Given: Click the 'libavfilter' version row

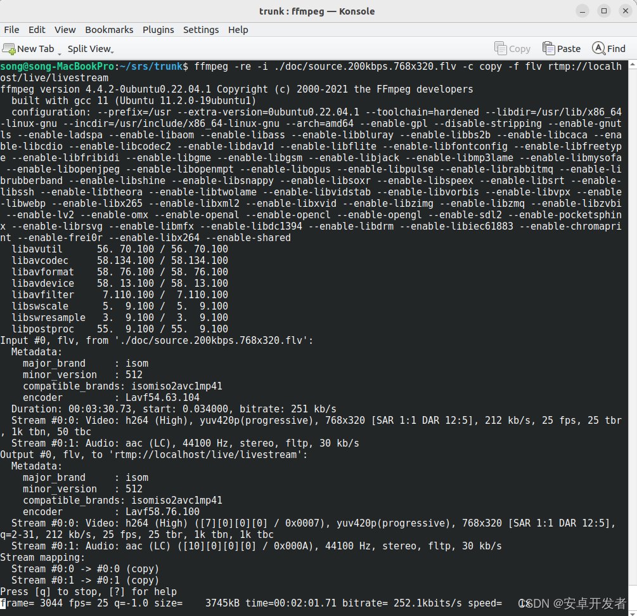Looking at the screenshot, I should tap(120, 294).
